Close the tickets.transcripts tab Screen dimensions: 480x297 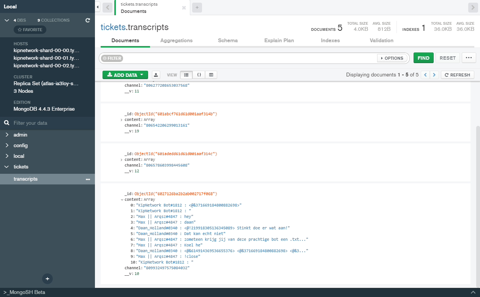184,8
